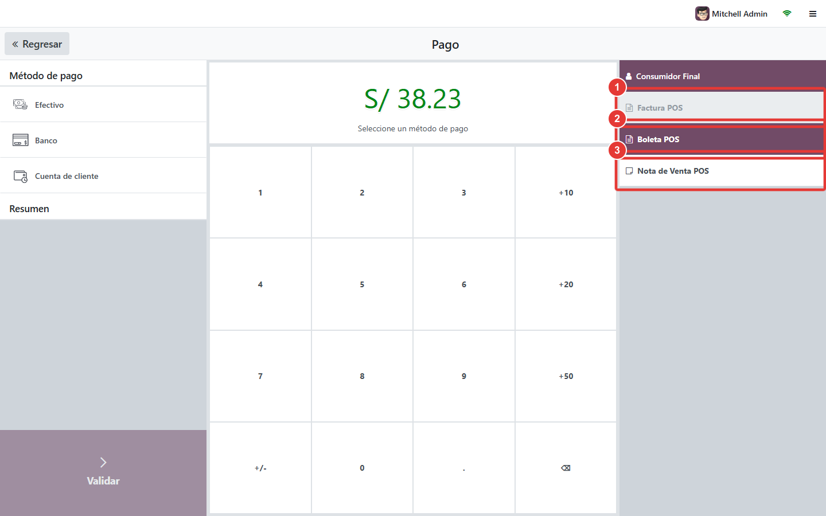Tap number 0 on the numpad

pyautogui.click(x=362, y=468)
